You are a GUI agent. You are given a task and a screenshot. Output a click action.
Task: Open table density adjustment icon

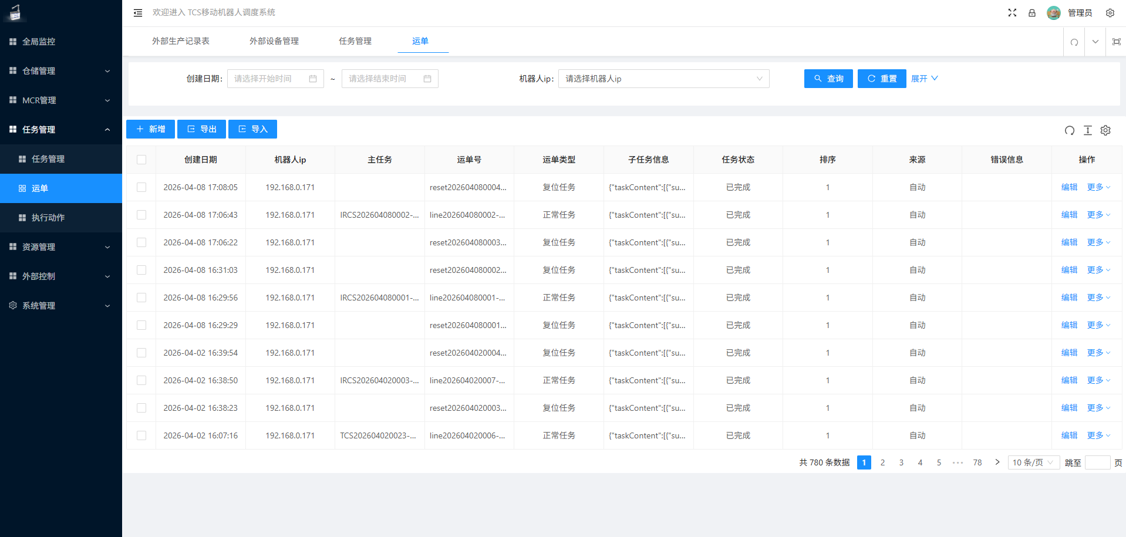[x=1088, y=130]
